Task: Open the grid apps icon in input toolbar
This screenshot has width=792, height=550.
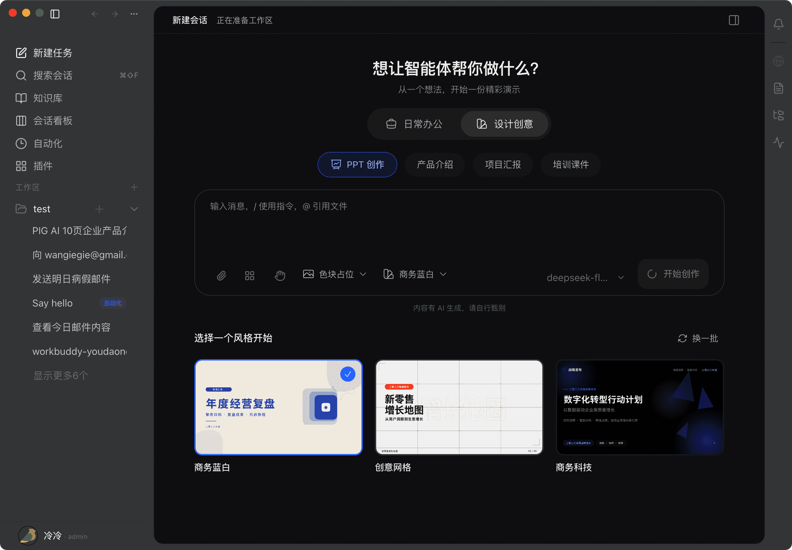Action: point(250,275)
